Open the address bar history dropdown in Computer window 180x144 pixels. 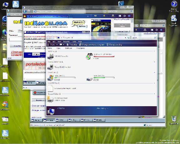point(125,37)
